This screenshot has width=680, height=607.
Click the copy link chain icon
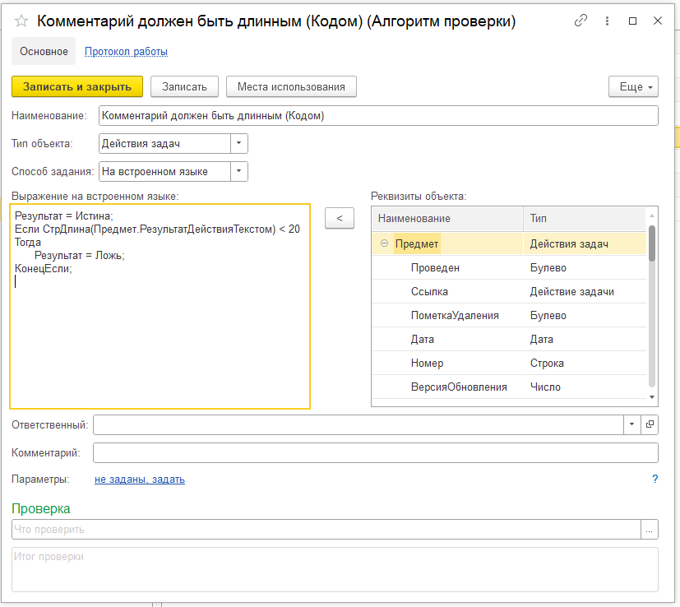pyautogui.click(x=581, y=21)
